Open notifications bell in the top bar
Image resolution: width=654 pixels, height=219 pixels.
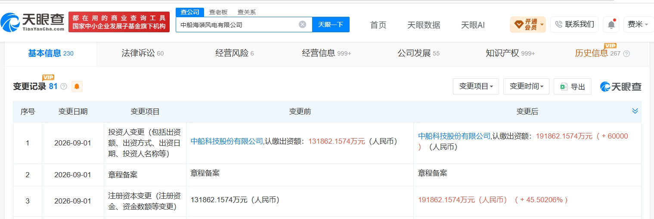pos(611,25)
